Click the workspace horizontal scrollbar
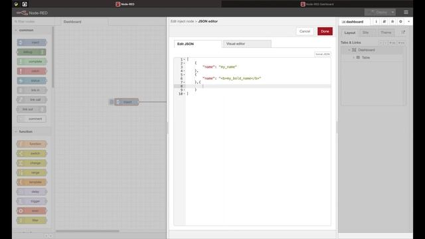Screen dimensions: 425x239 click(x=87, y=231)
